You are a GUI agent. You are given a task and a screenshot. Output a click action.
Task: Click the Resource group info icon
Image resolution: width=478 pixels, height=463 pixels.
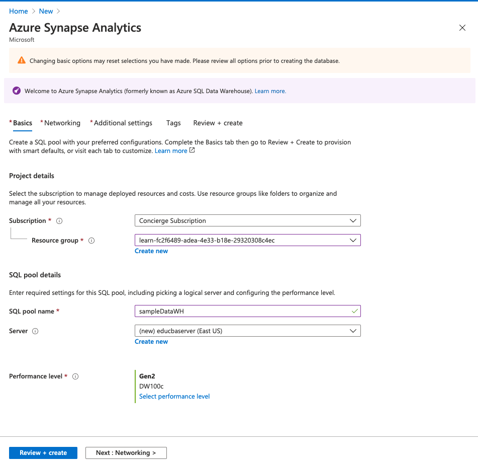pos(91,241)
